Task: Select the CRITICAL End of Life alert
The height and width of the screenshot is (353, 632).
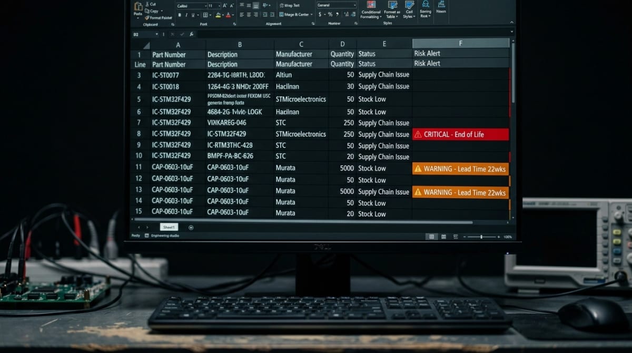Action: (x=461, y=134)
